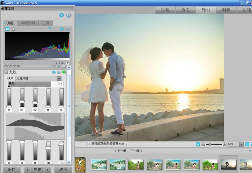
Task: Open the 编辑 mode tab
Action: pos(226,10)
